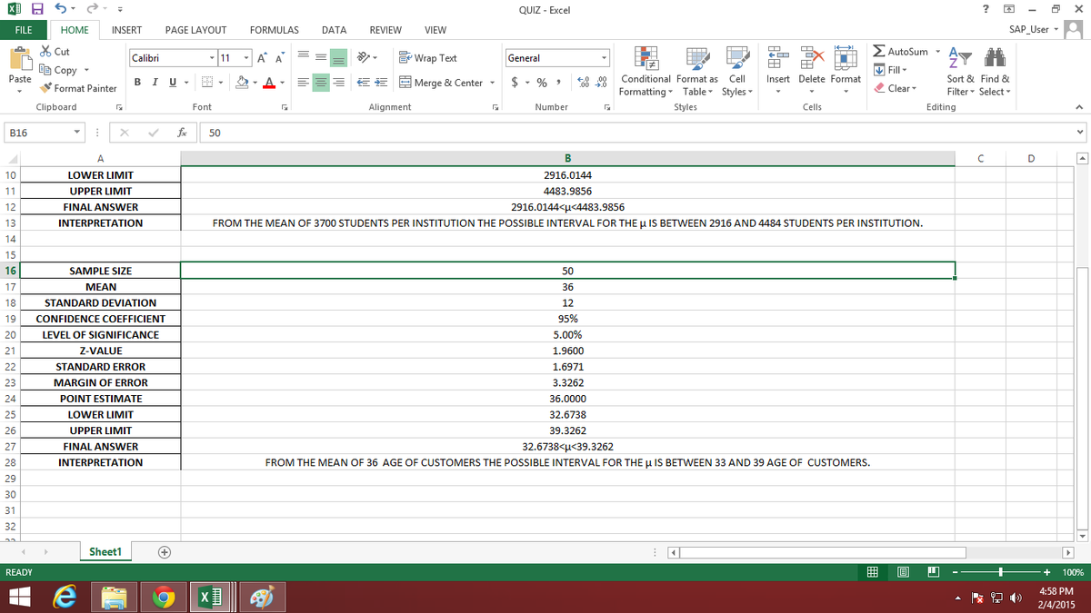Activate the Format Painter
Viewport: 1091px width, 613px height.
(x=78, y=88)
